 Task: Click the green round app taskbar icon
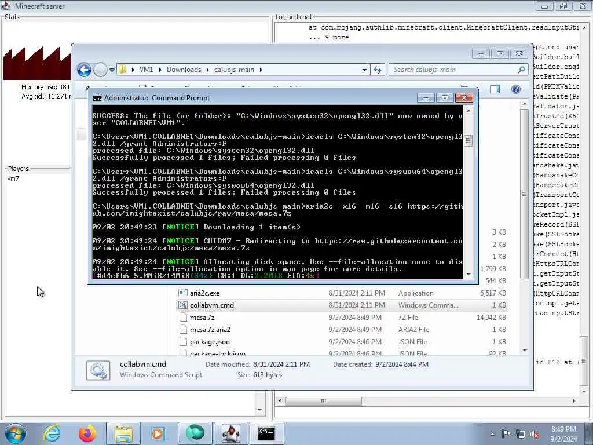195,433
